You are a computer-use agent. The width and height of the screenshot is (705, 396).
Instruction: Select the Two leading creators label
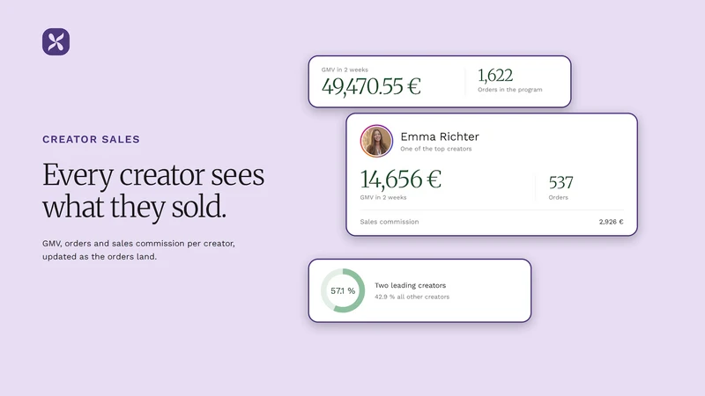[410, 285]
